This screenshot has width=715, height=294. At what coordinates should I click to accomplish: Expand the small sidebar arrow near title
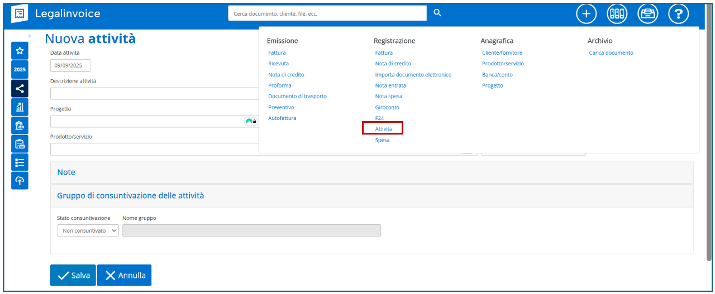click(30, 36)
